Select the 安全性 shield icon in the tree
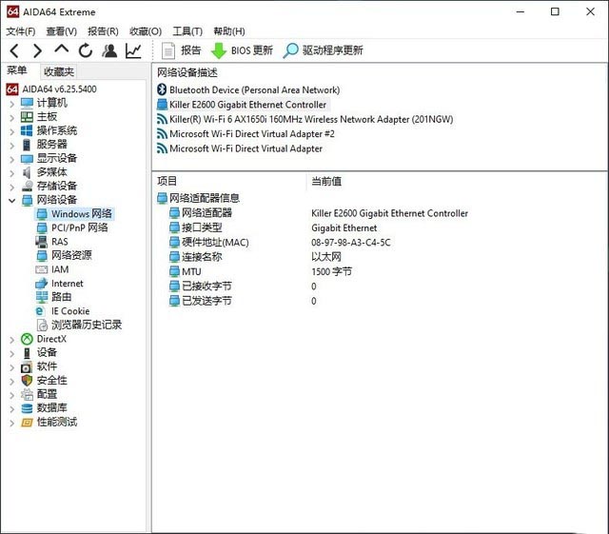Image resolution: width=609 pixels, height=534 pixels. point(27,380)
